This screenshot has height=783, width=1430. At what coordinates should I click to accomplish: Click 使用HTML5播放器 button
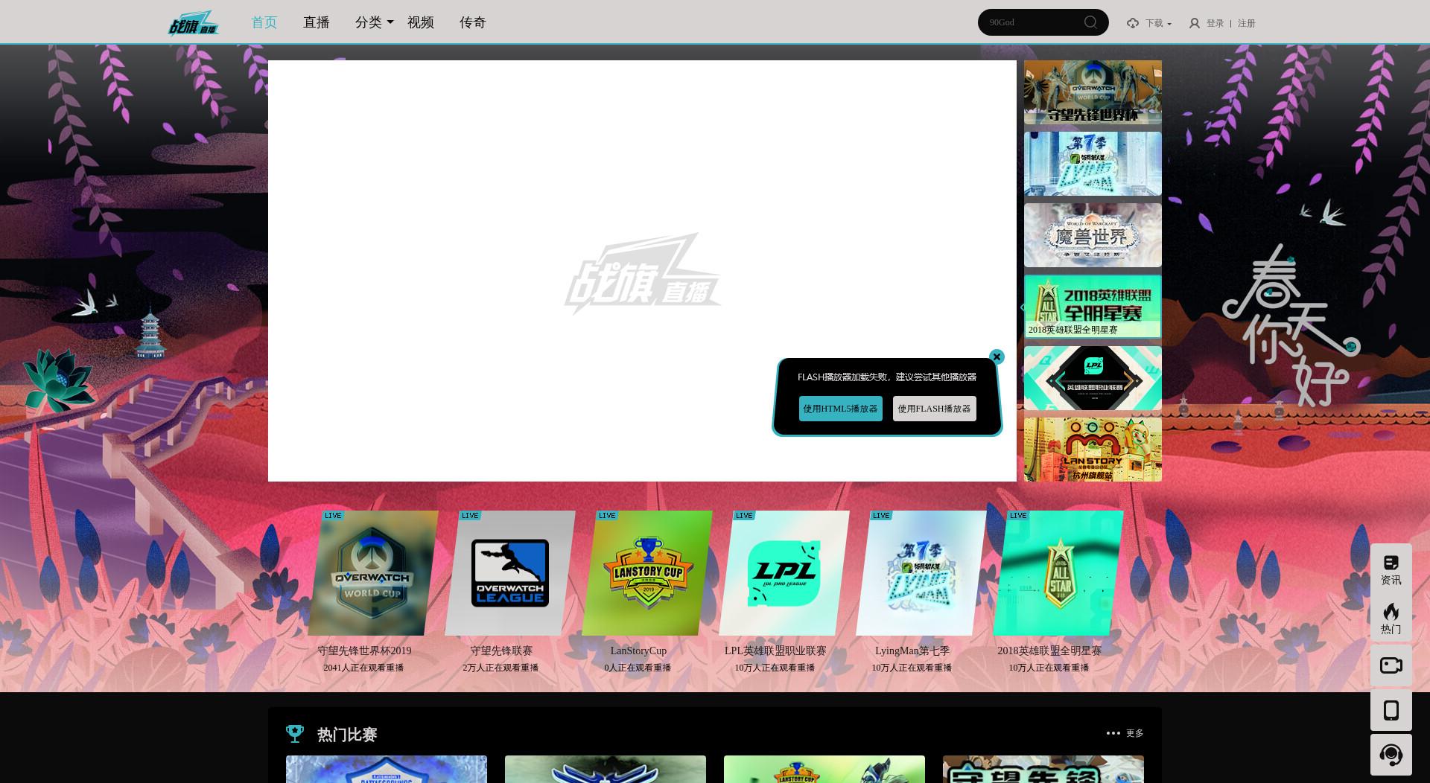coord(840,409)
